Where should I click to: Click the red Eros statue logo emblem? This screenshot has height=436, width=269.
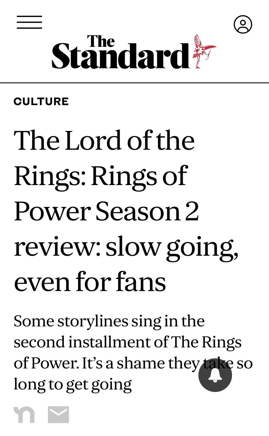point(204,51)
